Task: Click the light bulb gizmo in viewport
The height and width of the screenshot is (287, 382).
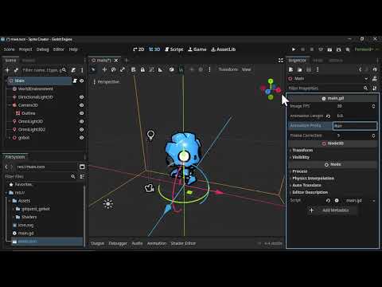Action: click(x=150, y=136)
